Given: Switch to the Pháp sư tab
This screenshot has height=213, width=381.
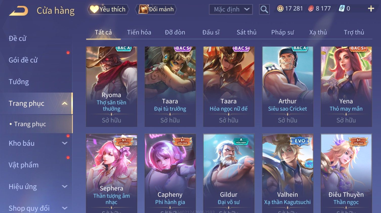Looking at the screenshot, I should 282,32.
